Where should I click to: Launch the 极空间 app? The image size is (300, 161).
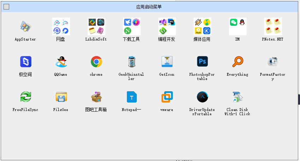click(x=25, y=62)
